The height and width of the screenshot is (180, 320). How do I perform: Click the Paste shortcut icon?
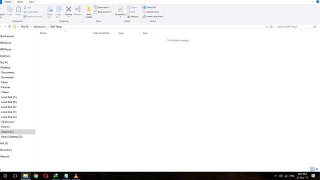click(25, 16)
